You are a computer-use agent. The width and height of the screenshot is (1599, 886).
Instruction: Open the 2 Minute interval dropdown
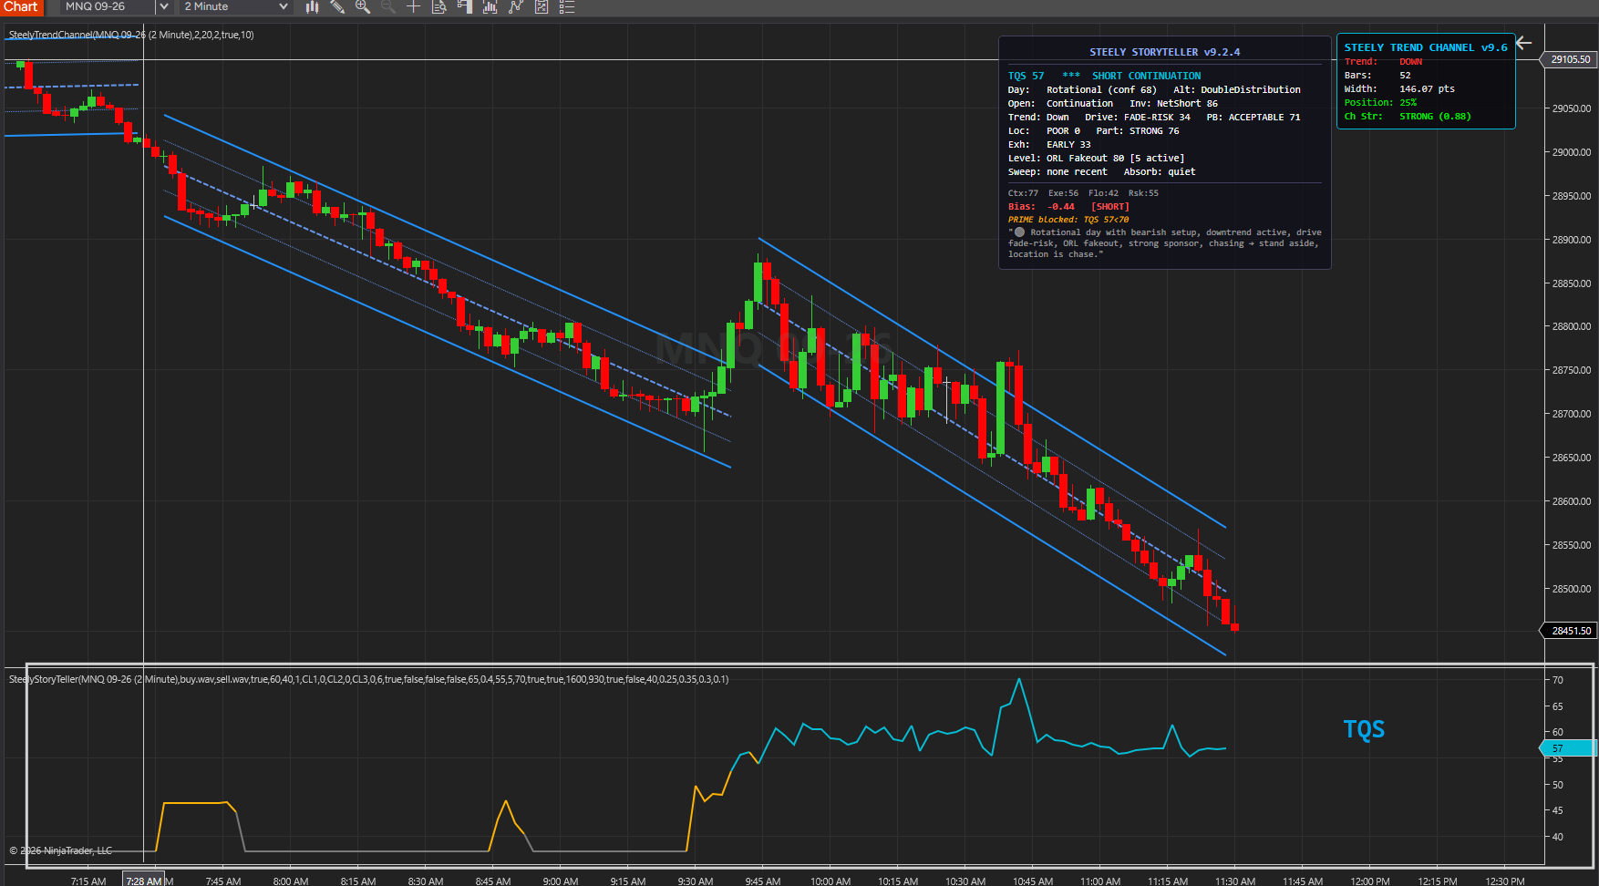click(x=236, y=6)
